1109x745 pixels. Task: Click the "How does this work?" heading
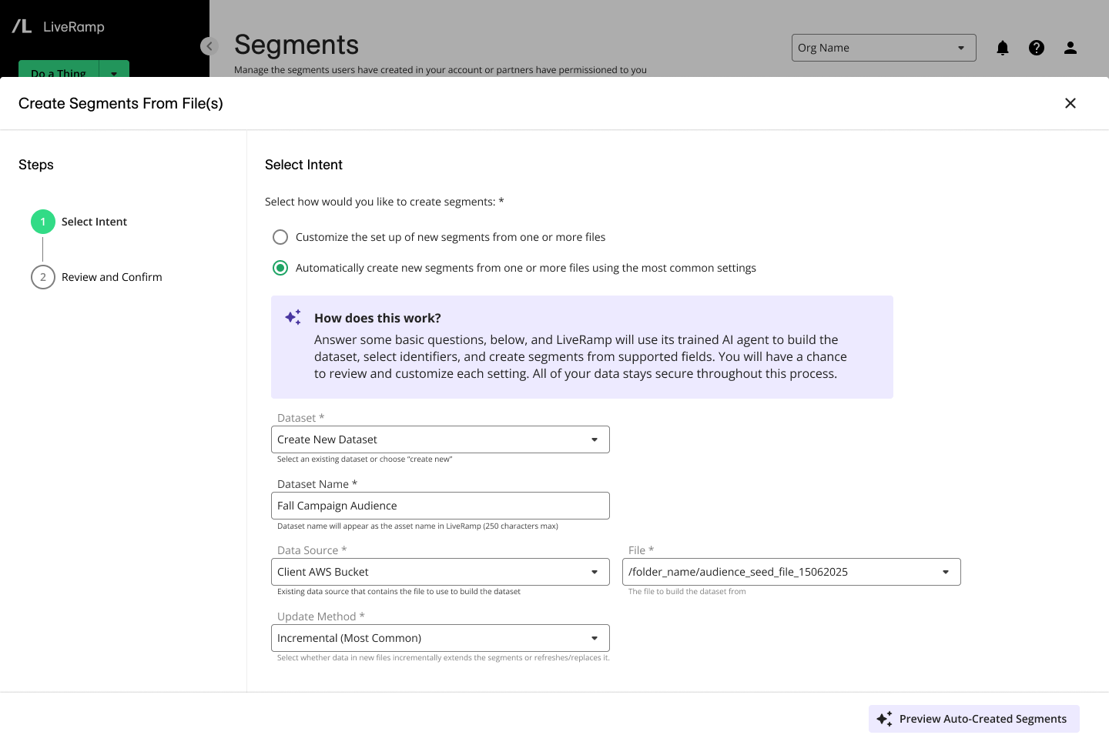377,318
